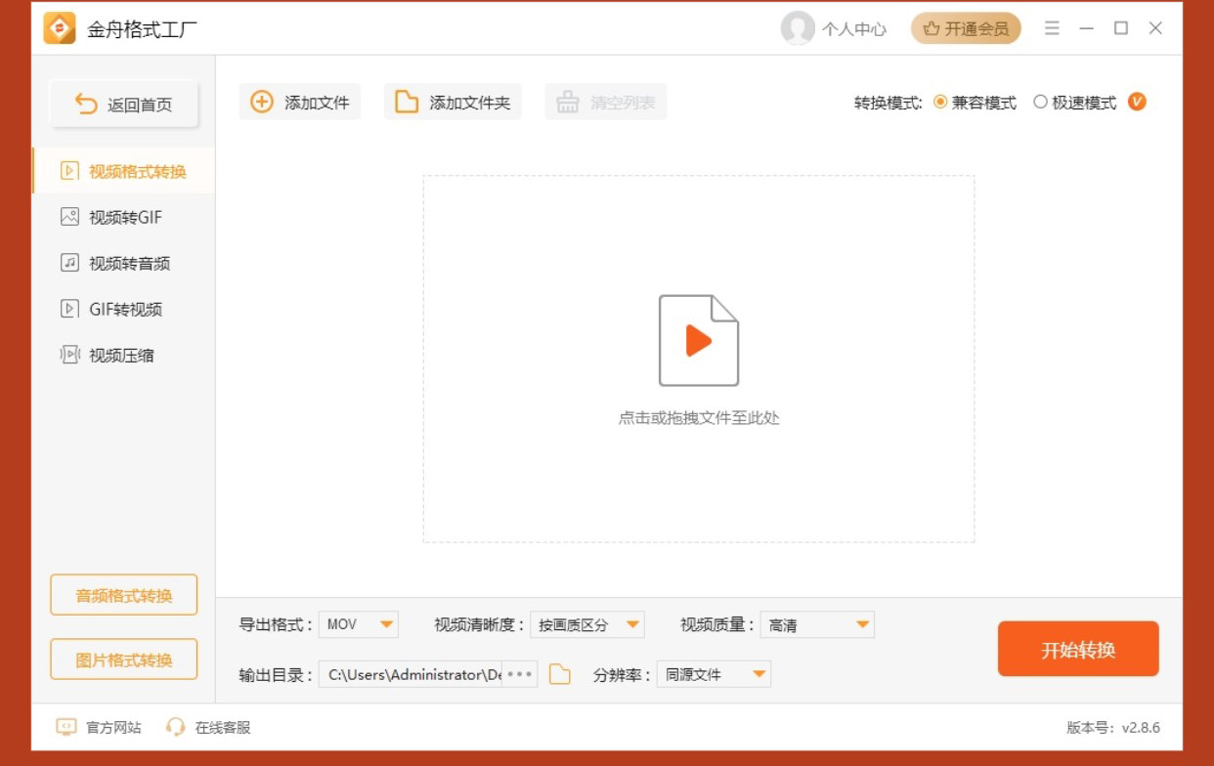Open 在线客服 online support link

[223, 727]
